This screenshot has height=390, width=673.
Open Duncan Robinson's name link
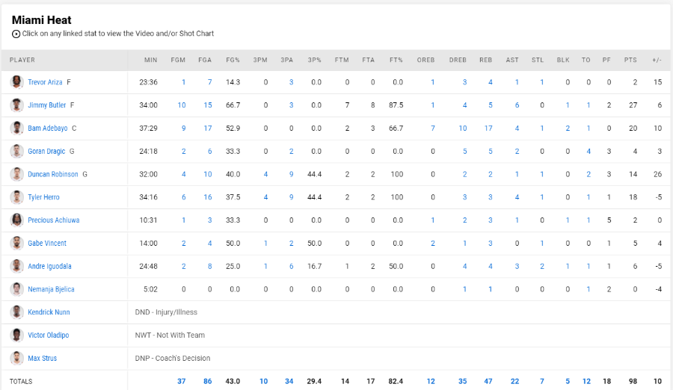(53, 174)
